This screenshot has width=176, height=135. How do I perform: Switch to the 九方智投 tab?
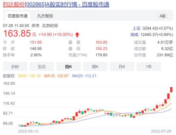pyautogui.click(x=45, y=16)
